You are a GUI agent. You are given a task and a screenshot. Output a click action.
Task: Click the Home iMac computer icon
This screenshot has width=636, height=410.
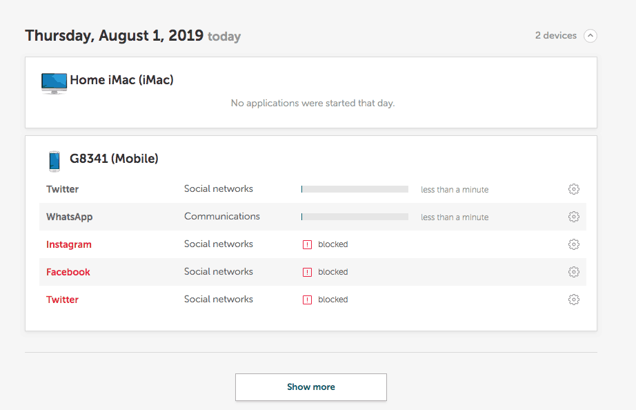[54, 83]
